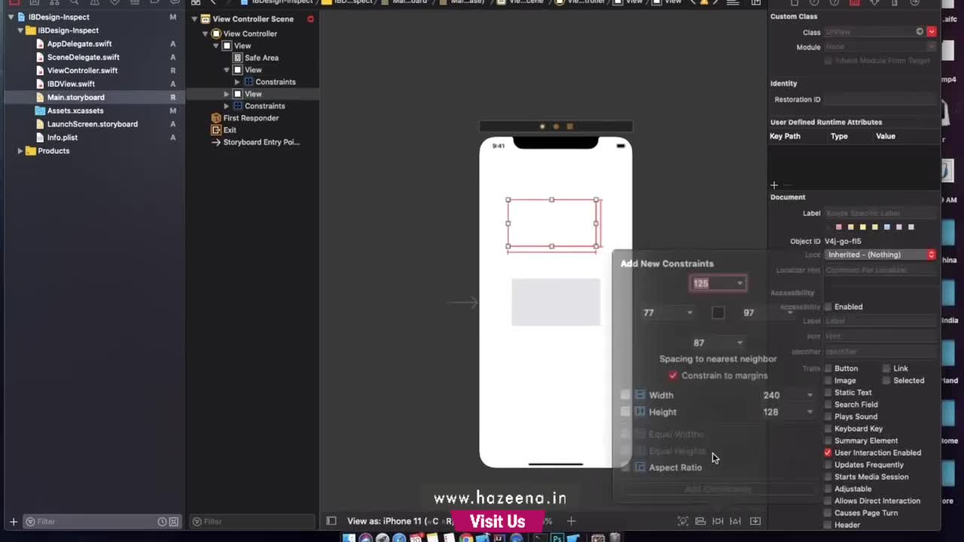Viewport: 964px width, 542px height.
Task: Check the Accessibility Enabled box
Action: (828, 307)
